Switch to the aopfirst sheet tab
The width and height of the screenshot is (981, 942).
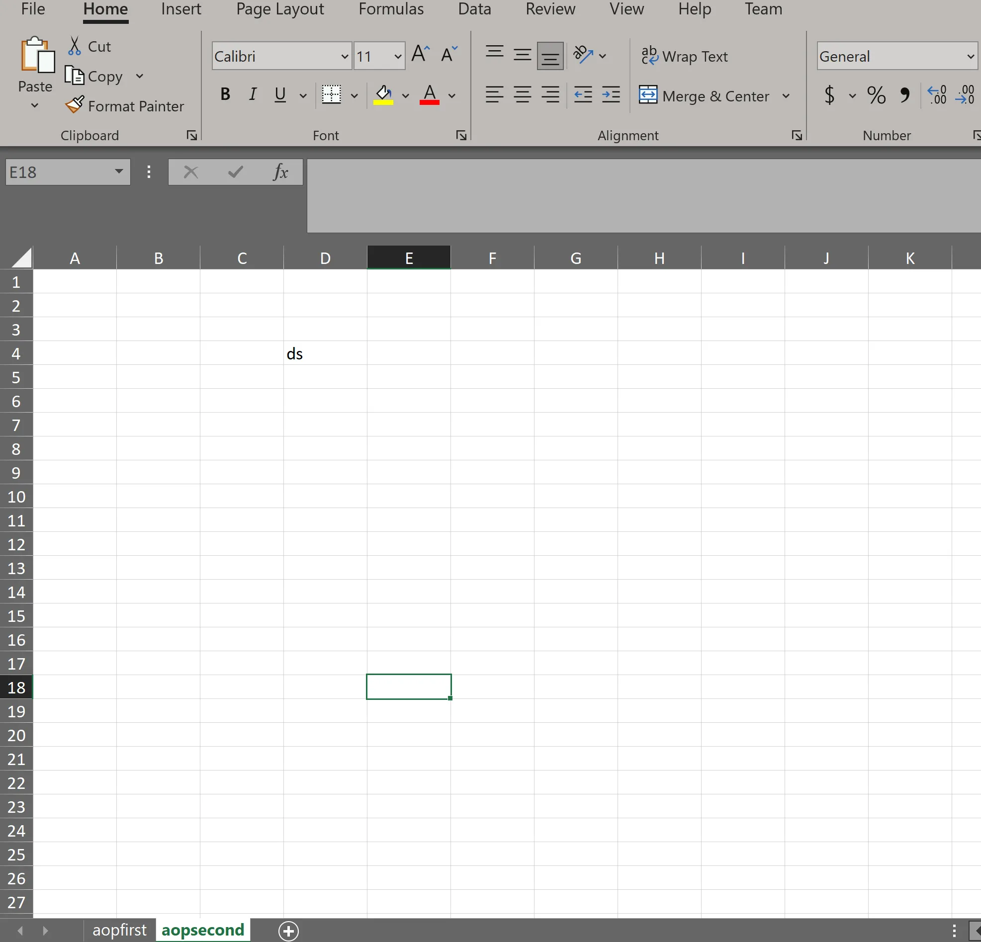coord(120,930)
